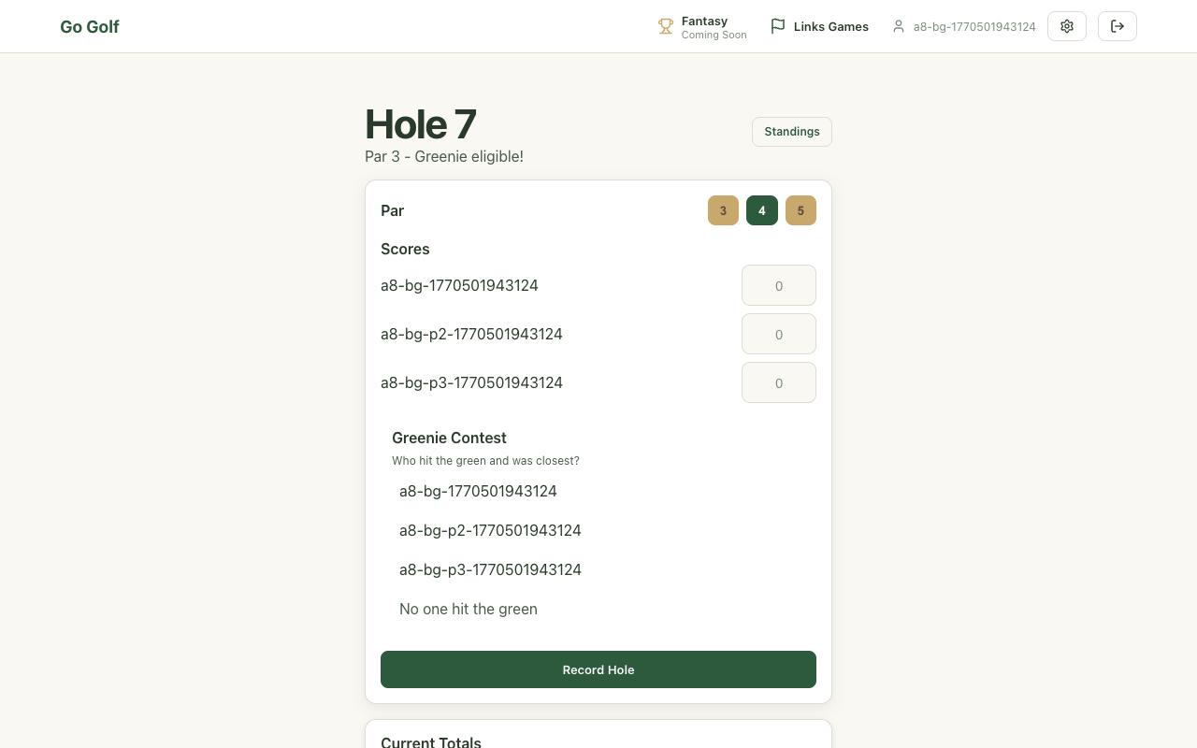Select 'No one hit the green'
1197x748 pixels.
click(x=469, y=609)
